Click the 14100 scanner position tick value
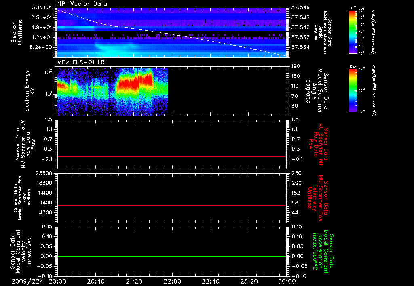Screen dimensions: 414x286 (44, 193)
